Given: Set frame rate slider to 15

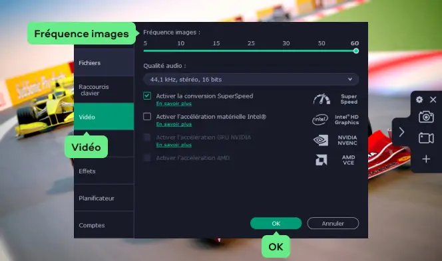Looking at the screenshot, I should pyautogui.click(x=216, y=51).
